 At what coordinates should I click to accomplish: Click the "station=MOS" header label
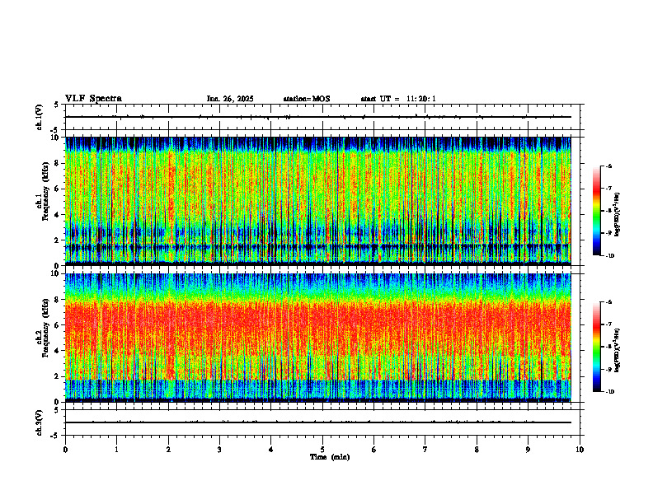coord(307,99)
